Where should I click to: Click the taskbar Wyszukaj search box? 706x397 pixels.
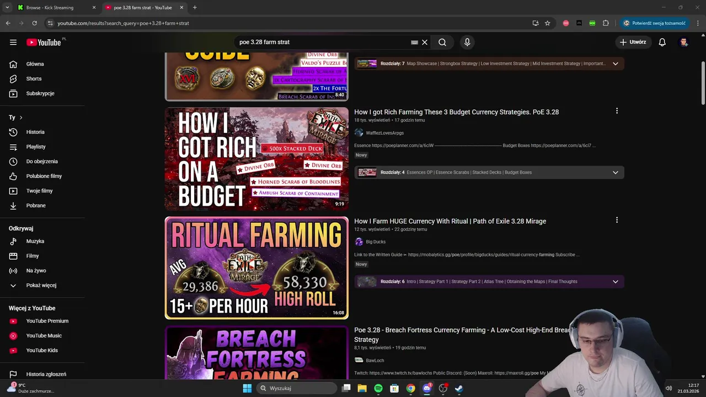pos(297,388)
